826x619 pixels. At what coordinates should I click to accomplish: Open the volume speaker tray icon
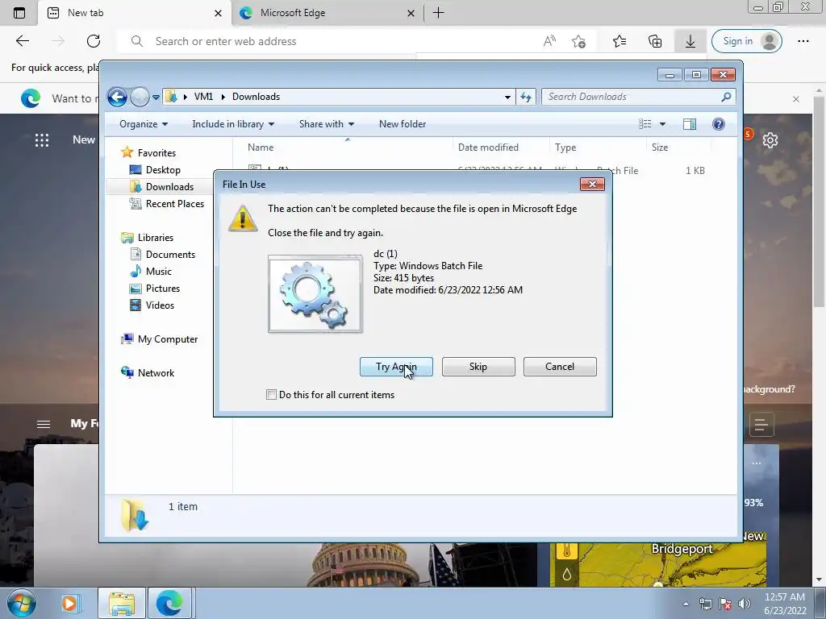745,604
